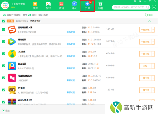Open 新版功能 link for 金山词霸
Image resolution: width=158 pixels, height=114 pixels.
[x=71, y=68]
